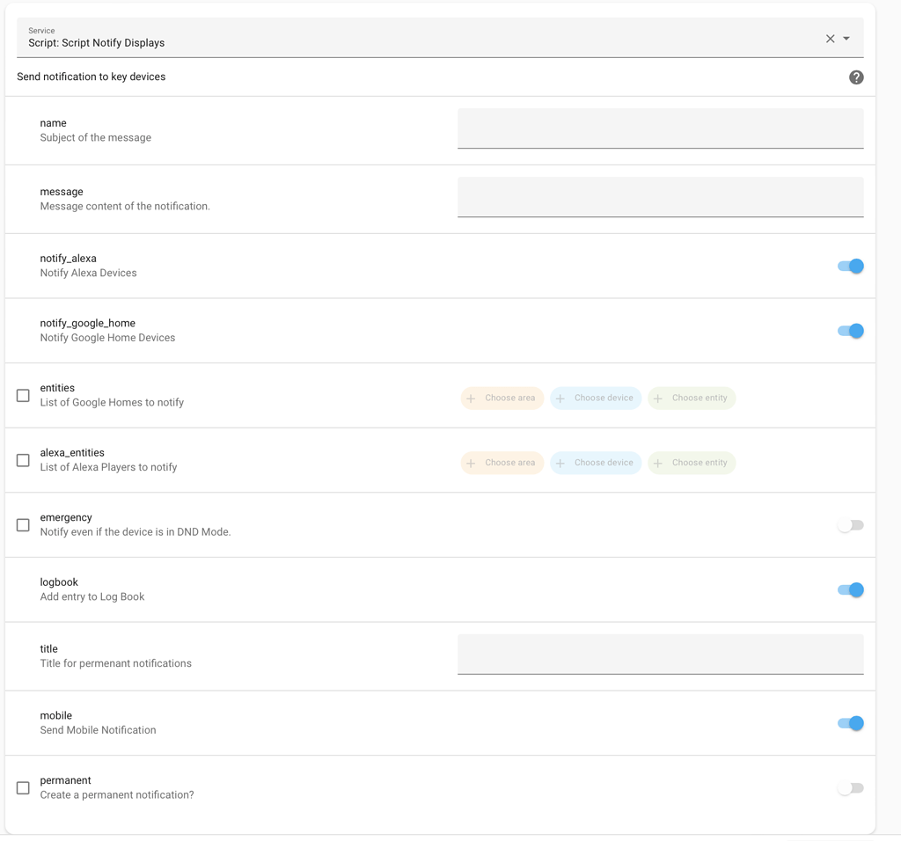Enable emergency DND override notification
Image resolution: width=901 pixels, height=841 pixels.
tap(849, 524)
